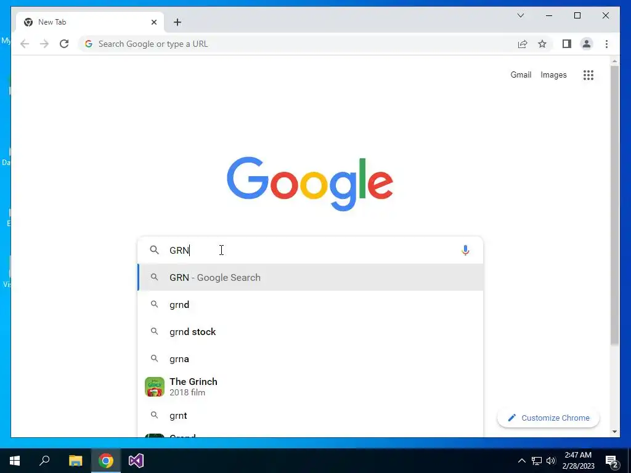This screenshot has height=473, width=631.
Task: Click the Customize Chrome button
Action: [548, 418]
